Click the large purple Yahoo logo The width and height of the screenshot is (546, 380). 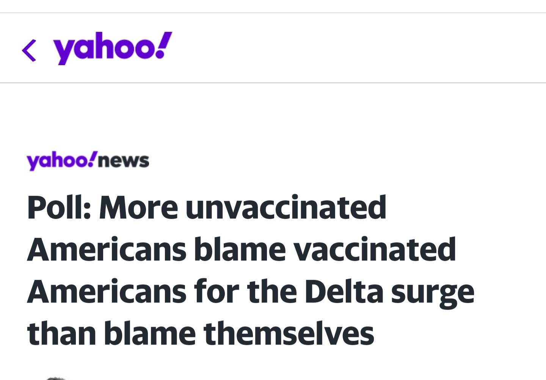tap(112, 48)
